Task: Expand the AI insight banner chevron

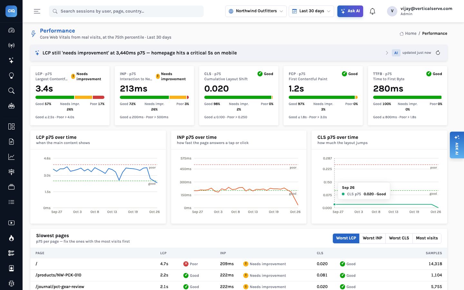Action: pos(387,53)
